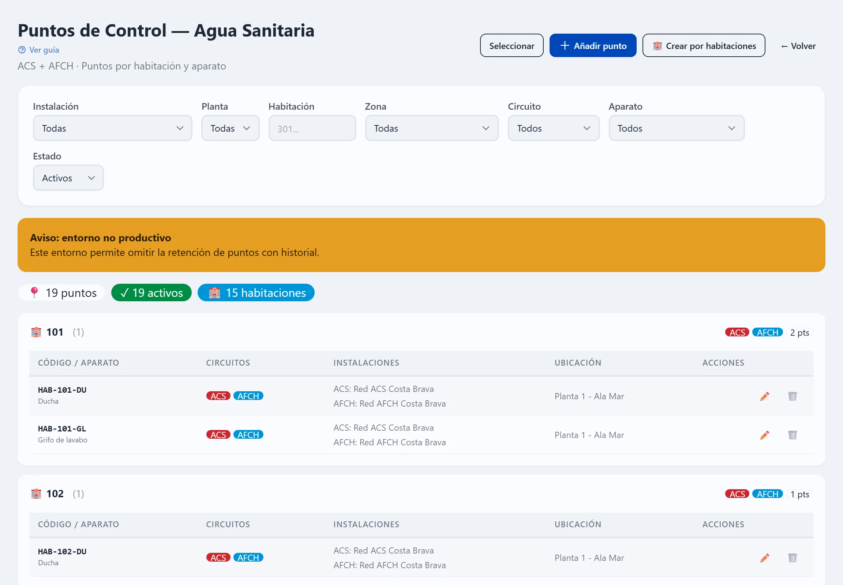Click the 2 pts label for room 101
Image resolution: width=843 pixels, height=585 pixels.
coord(800,332)
